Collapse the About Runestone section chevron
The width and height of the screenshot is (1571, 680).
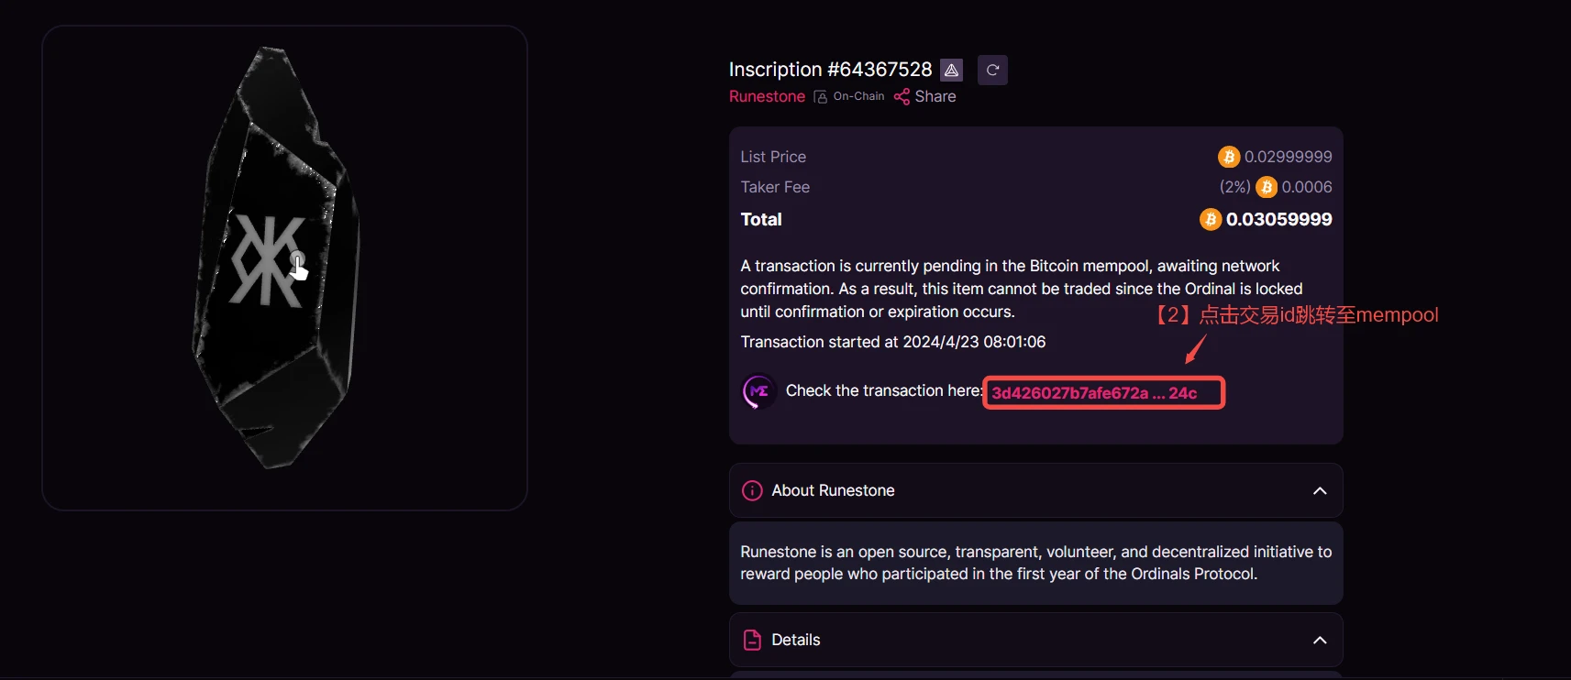(x=1320, y=491)
